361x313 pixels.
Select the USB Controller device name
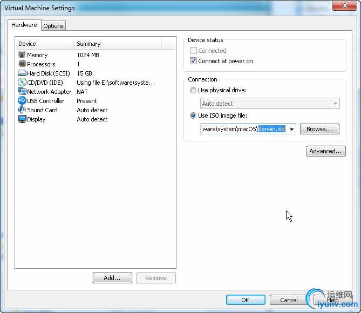click(45, 101)
